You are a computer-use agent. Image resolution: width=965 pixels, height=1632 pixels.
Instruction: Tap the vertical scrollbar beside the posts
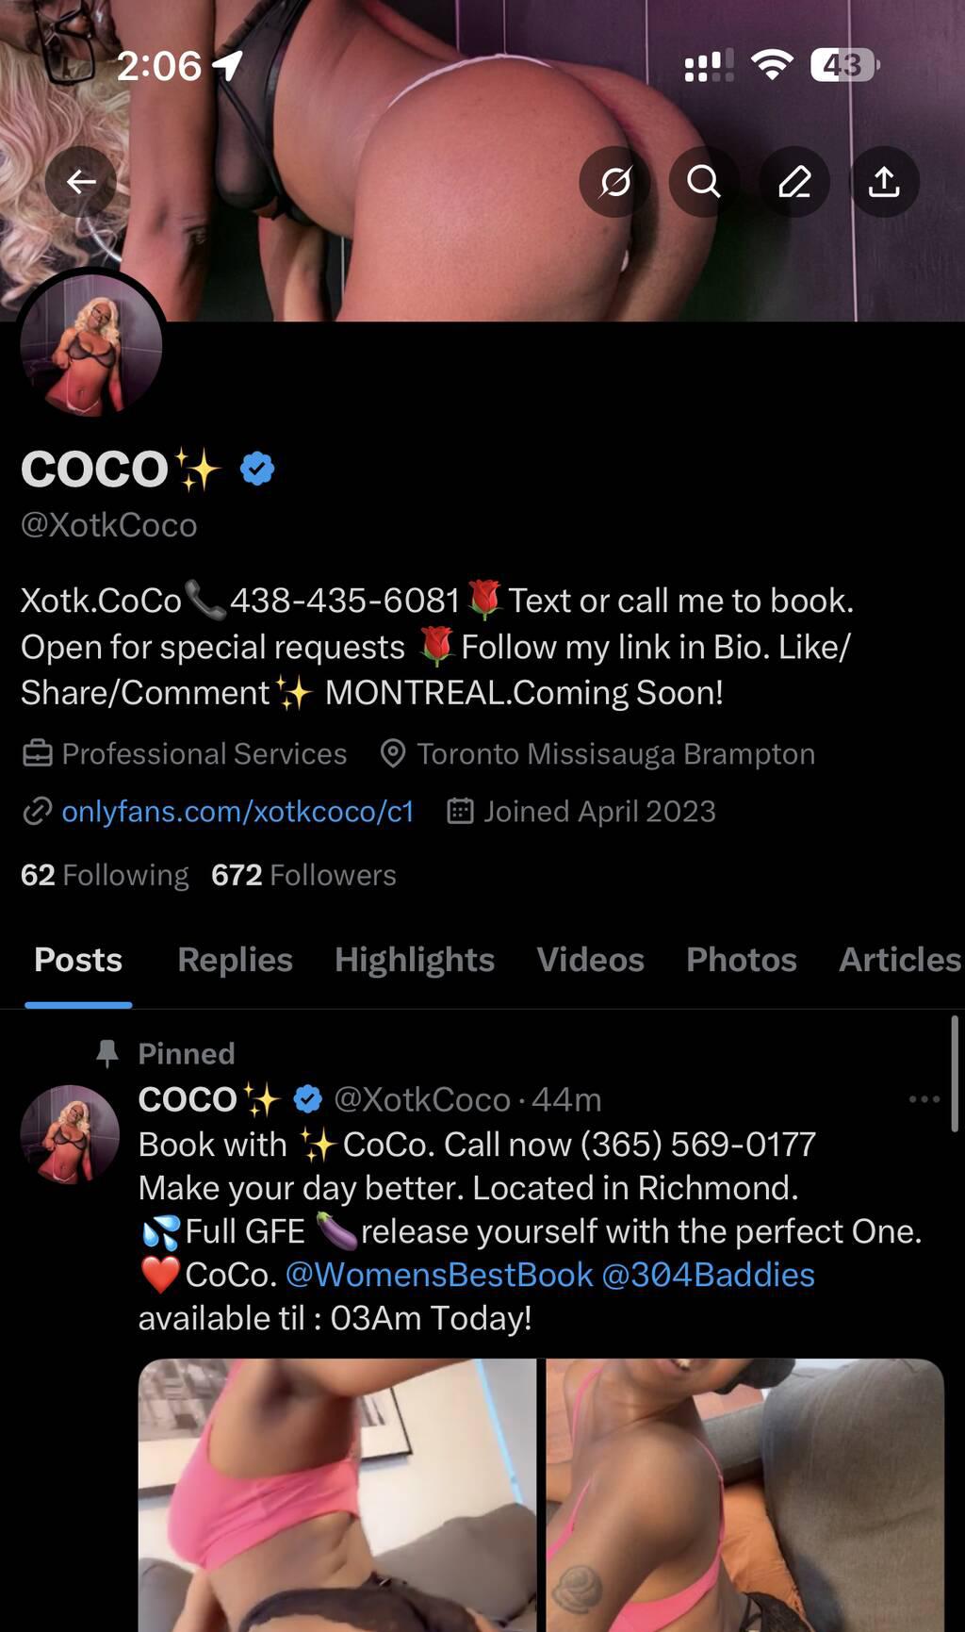(x=956, y=1075)
